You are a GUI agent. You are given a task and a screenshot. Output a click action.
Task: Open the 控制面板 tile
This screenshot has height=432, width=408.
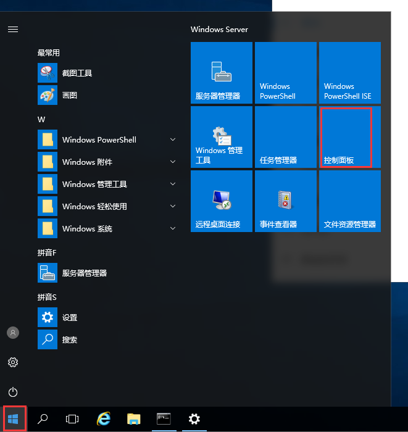350,137
